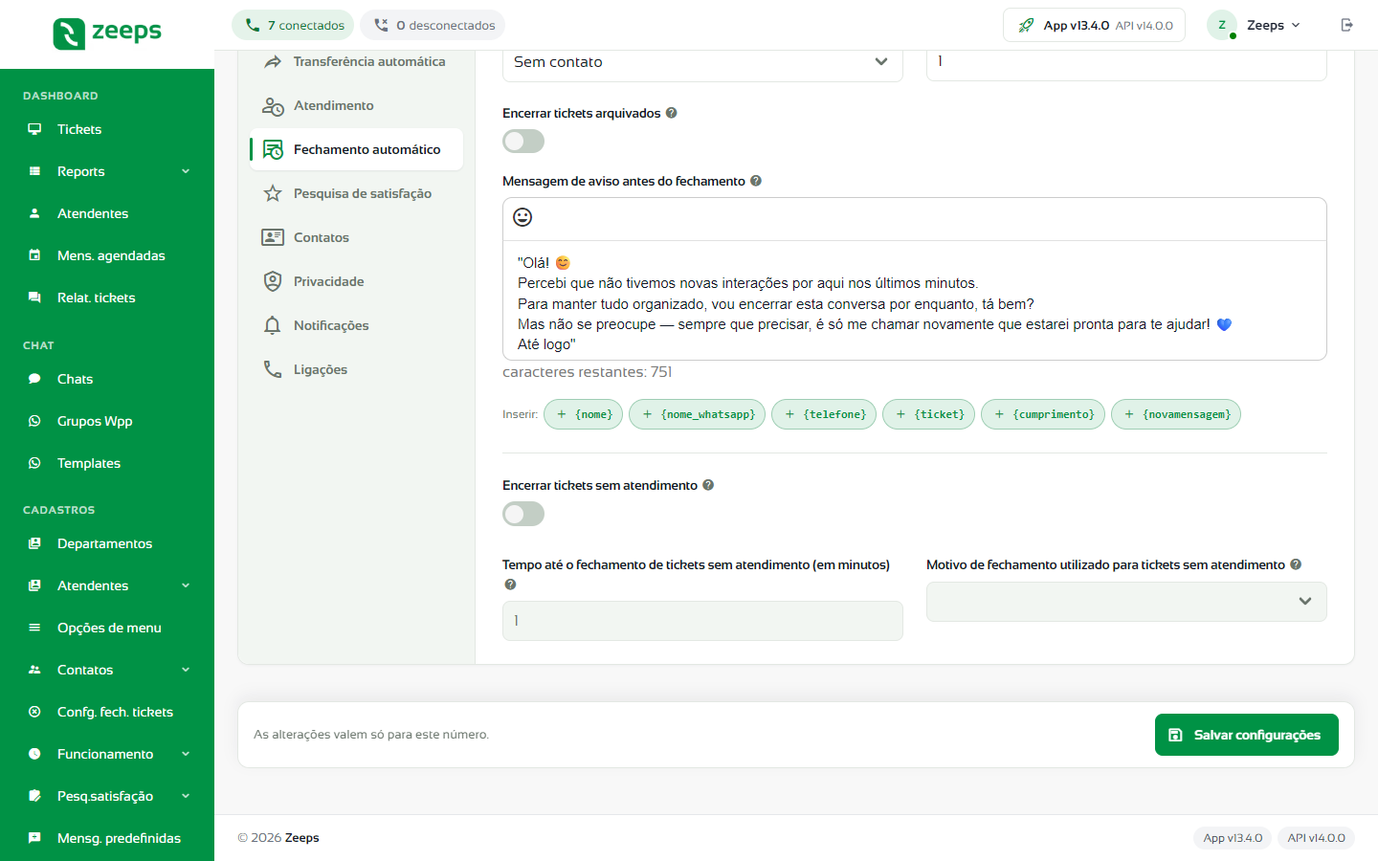This screenshot has height=861, width=1378.
Task: Click the minutes field for tickets sem atendimento
Action: click(702, 621)
